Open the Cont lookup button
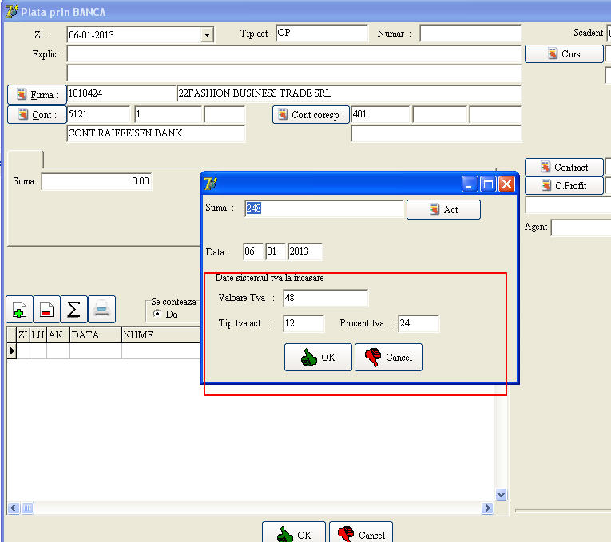The width and height of the screenshot is (611, 542). (37, 115)
